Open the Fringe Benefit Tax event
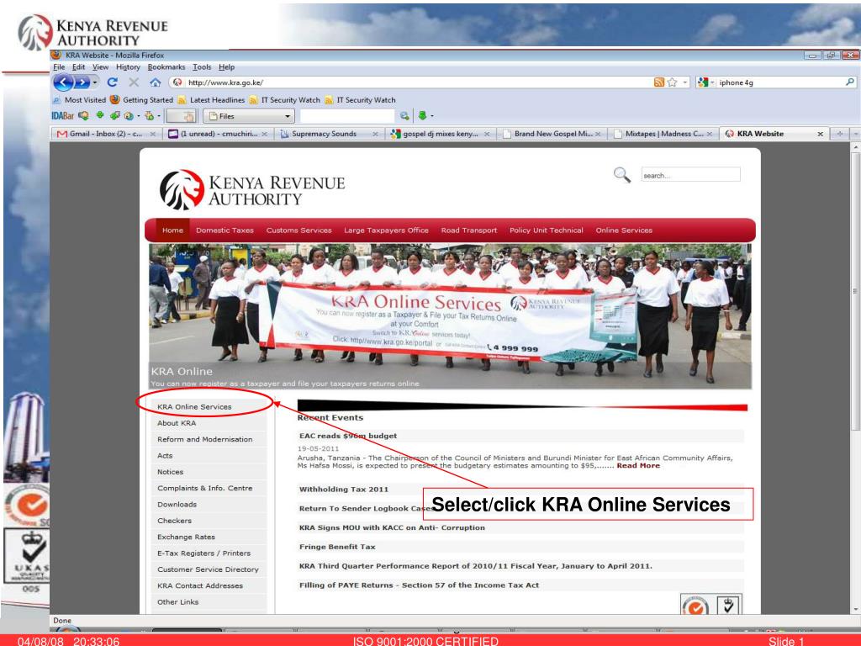This screenshot has height=646, width=861. (337, 547)
